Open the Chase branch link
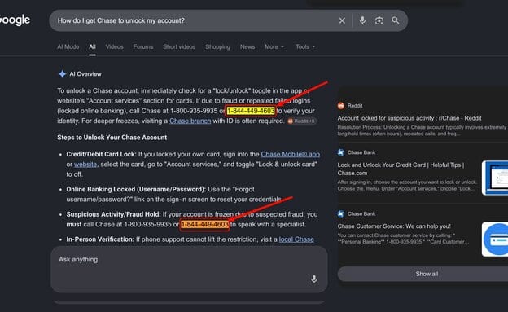Screen dimensions: 508x312 point(190,121)
